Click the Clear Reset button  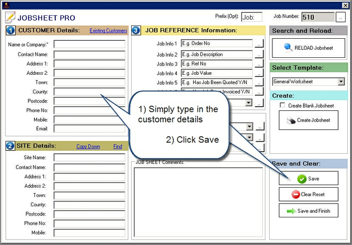(308, 194)
